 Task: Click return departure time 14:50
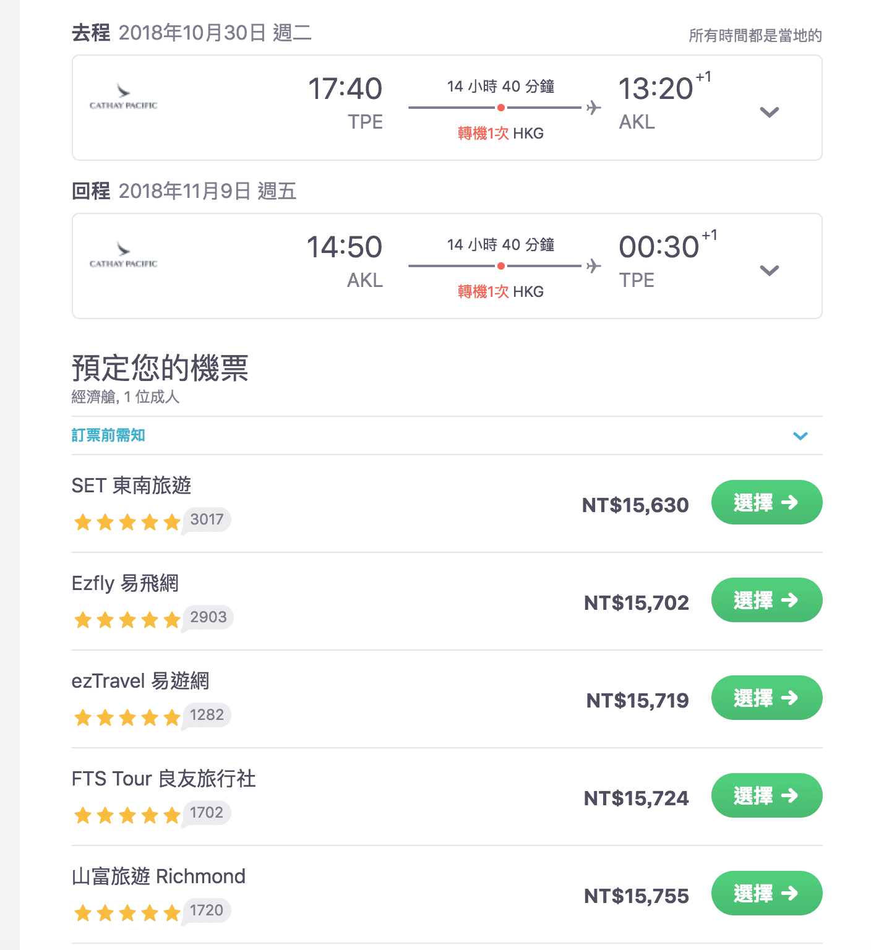[x=345, y=247]
